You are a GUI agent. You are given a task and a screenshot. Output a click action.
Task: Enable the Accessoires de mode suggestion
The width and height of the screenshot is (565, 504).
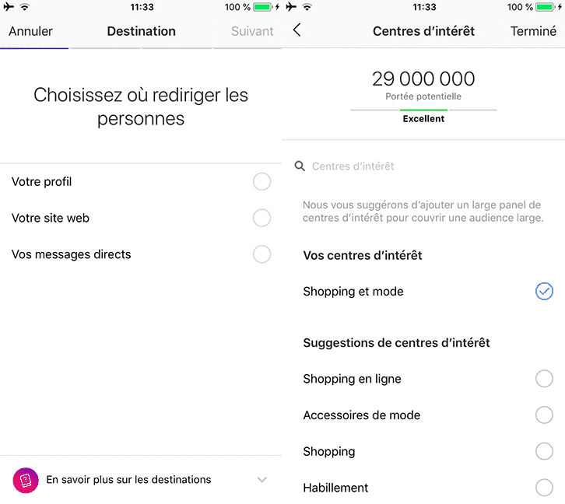[544, 415]
